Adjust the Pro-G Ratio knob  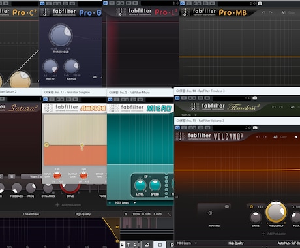tap(50, 67)
